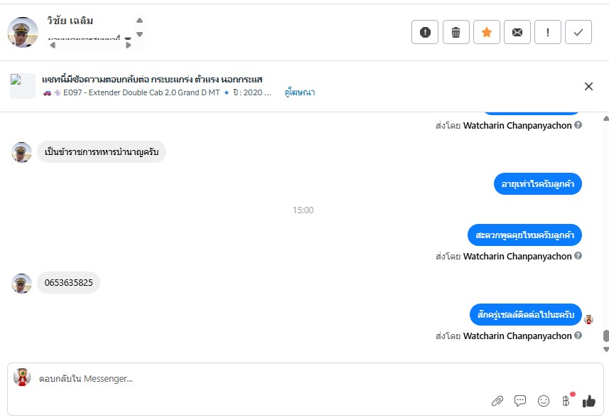Mark conversation done with checkmark button
This screenshot has height=418, width=609.
pos(578,32)
